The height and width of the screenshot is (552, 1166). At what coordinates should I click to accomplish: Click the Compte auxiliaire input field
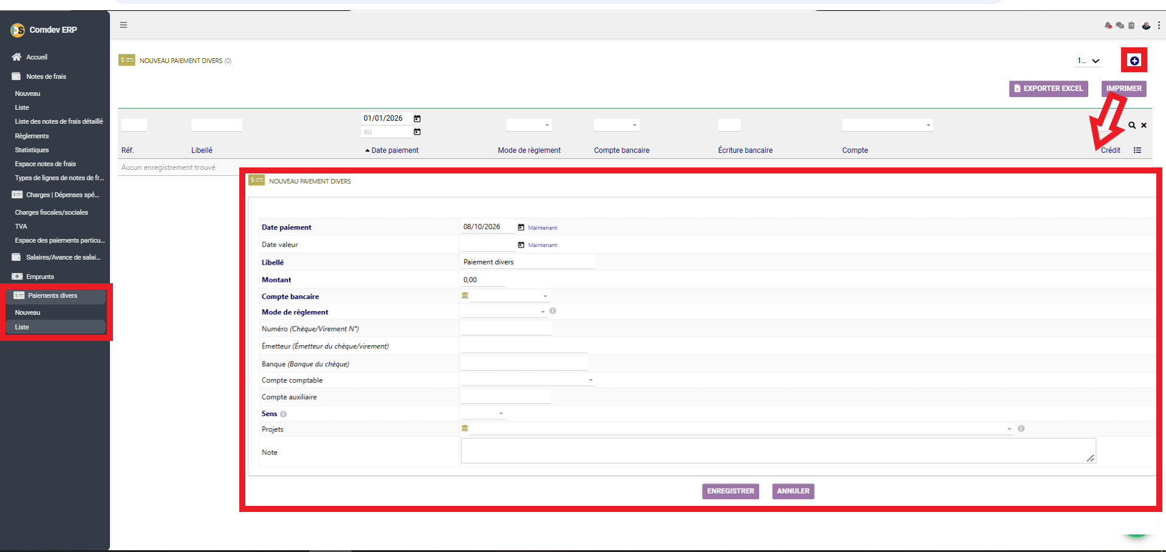point(506,397)
